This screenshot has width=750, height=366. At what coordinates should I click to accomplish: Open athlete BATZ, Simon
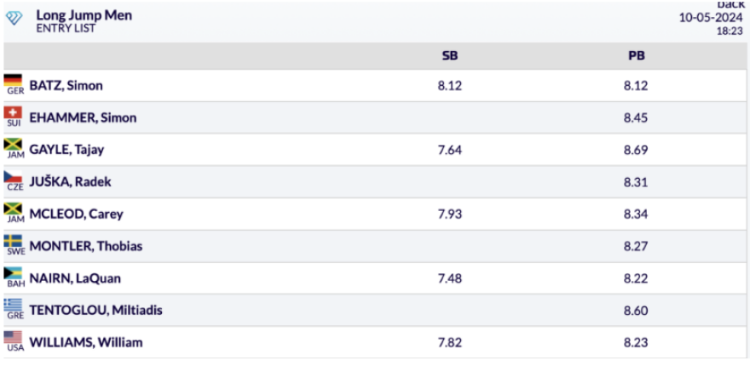coord(66,86)
